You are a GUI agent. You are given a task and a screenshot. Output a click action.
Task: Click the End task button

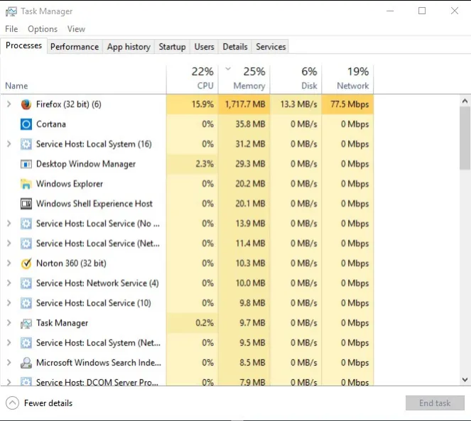pyautogui.click(x=435, y=403)
